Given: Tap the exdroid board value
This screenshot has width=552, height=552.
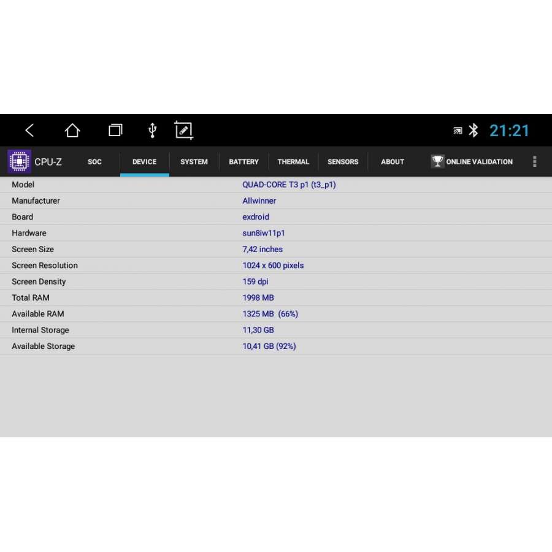Looking at the screenshot, I should point(256,217).
